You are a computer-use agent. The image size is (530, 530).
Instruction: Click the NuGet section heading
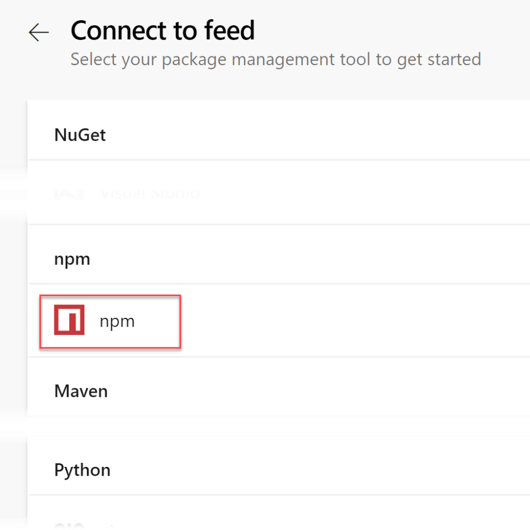click(80, 135)
